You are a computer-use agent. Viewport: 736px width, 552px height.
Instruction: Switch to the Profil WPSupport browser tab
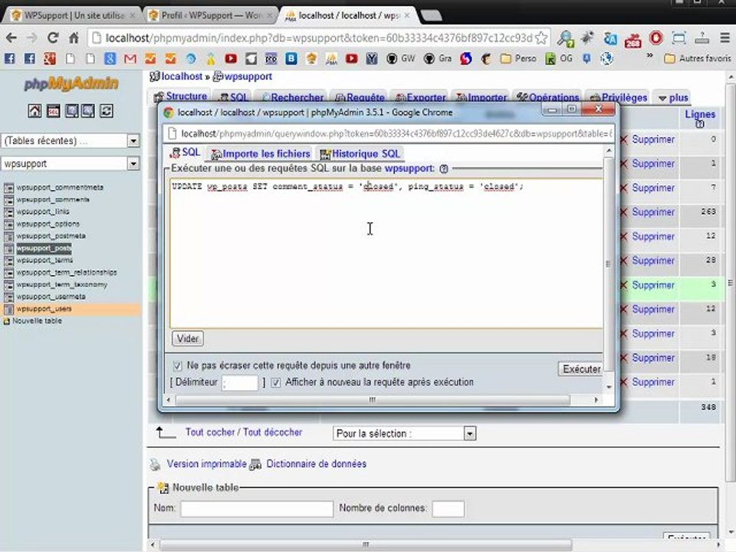[210, 15]
